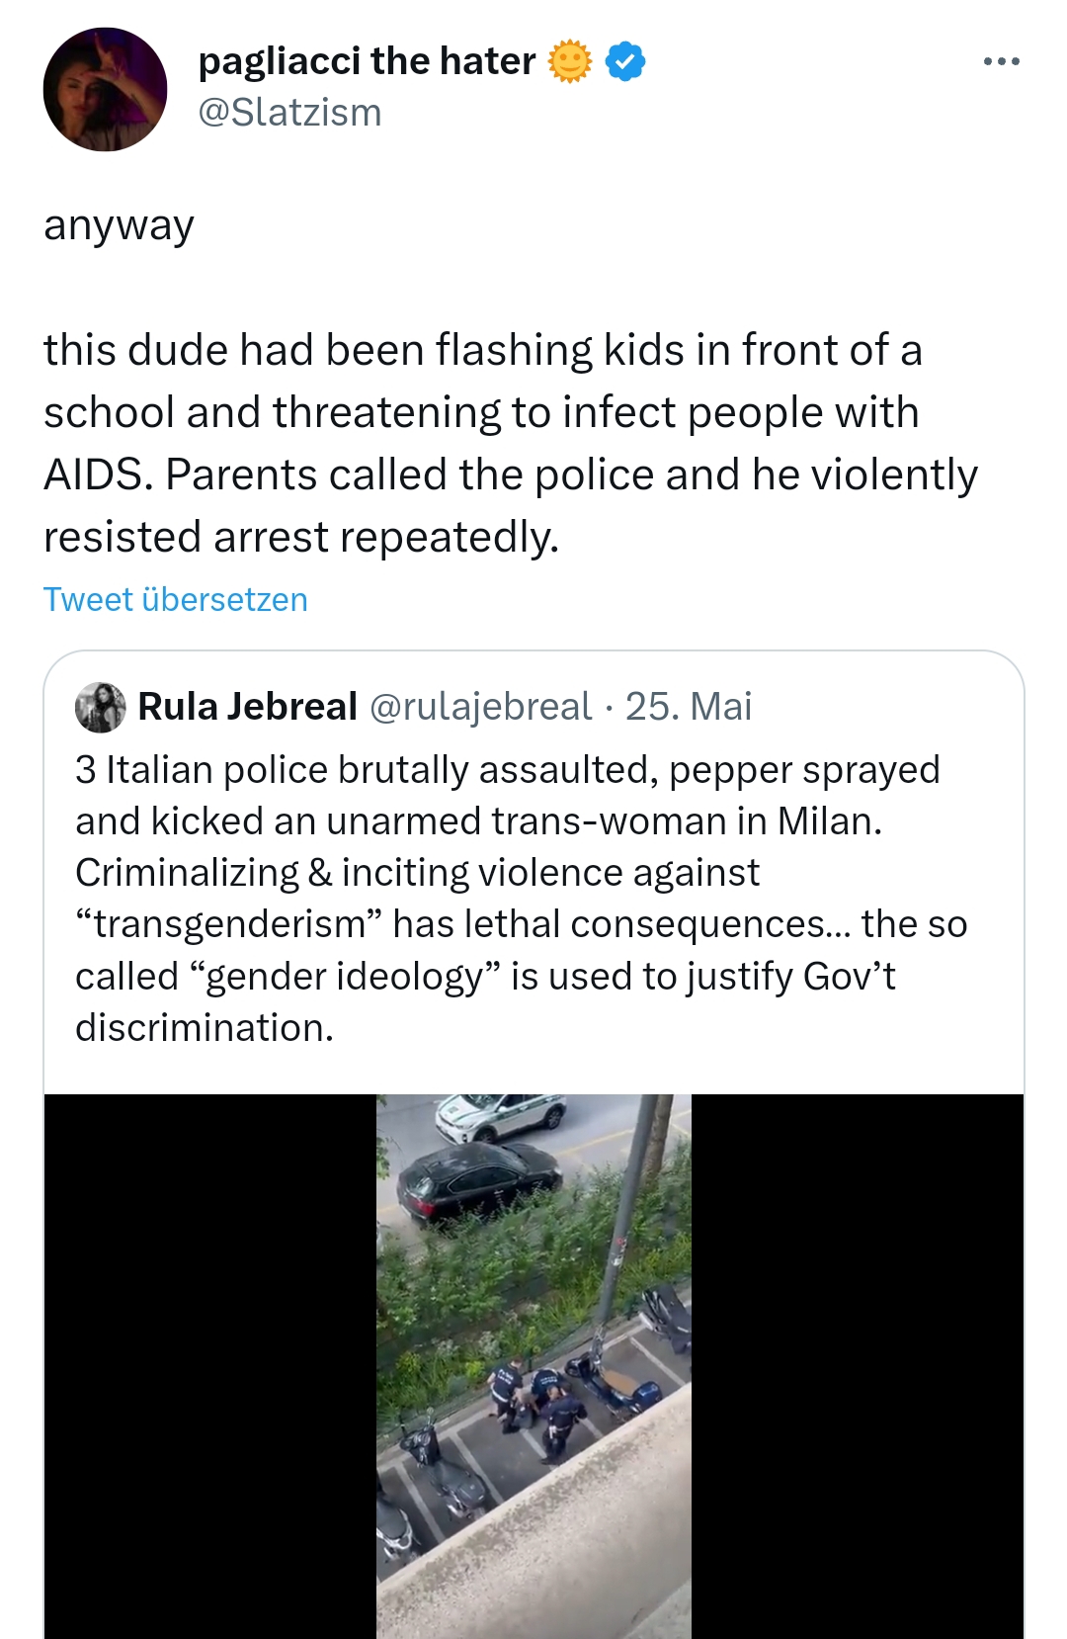Click the "25. Mai" timestamp
Screen dimensions: 1067x1639
click(689, 707)
